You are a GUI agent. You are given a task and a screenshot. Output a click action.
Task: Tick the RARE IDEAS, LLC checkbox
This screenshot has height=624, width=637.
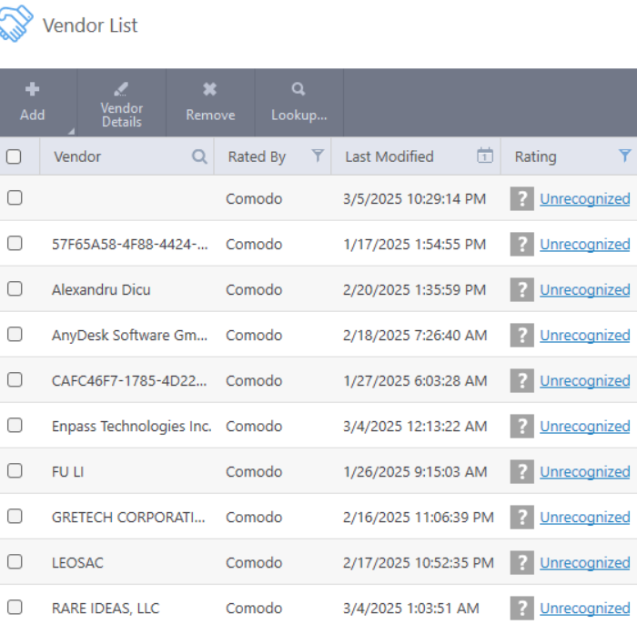point(15,608)
